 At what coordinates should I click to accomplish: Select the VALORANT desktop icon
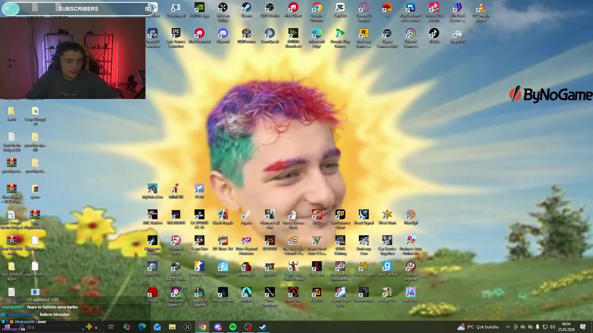click(176, 217)
